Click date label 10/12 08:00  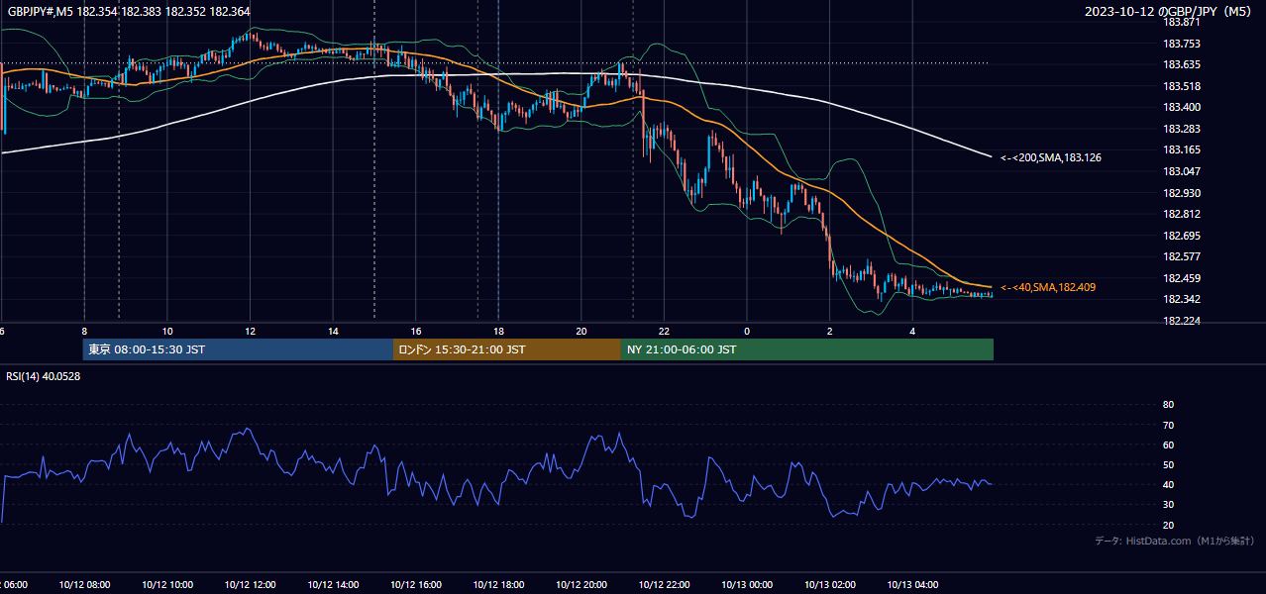pyautogui.click(x=84, y=585)
